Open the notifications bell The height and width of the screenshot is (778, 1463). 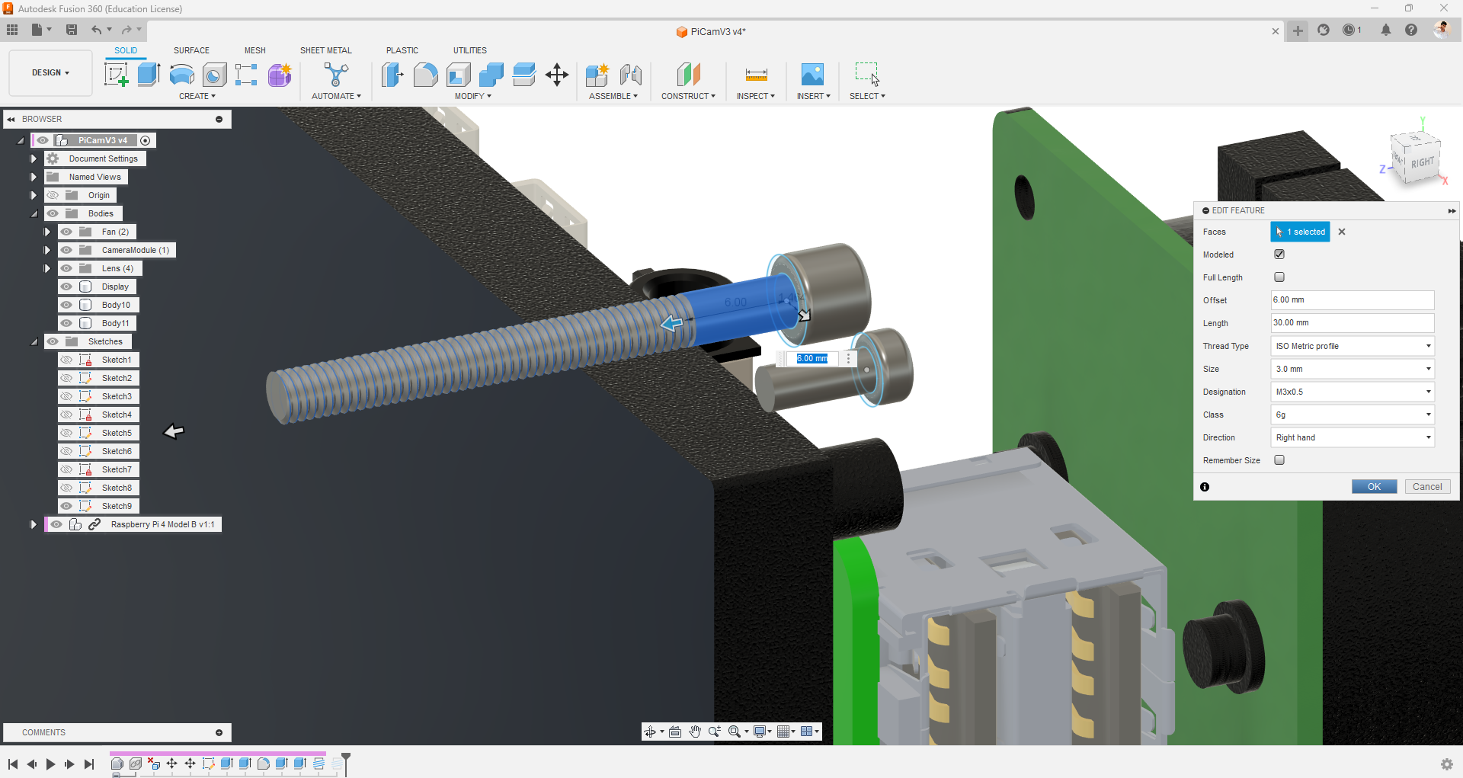tap(1386, 30)
